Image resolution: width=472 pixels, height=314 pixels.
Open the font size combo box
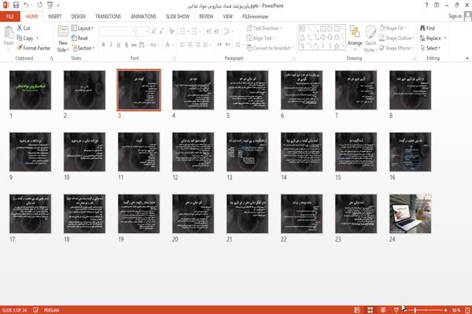142,31
